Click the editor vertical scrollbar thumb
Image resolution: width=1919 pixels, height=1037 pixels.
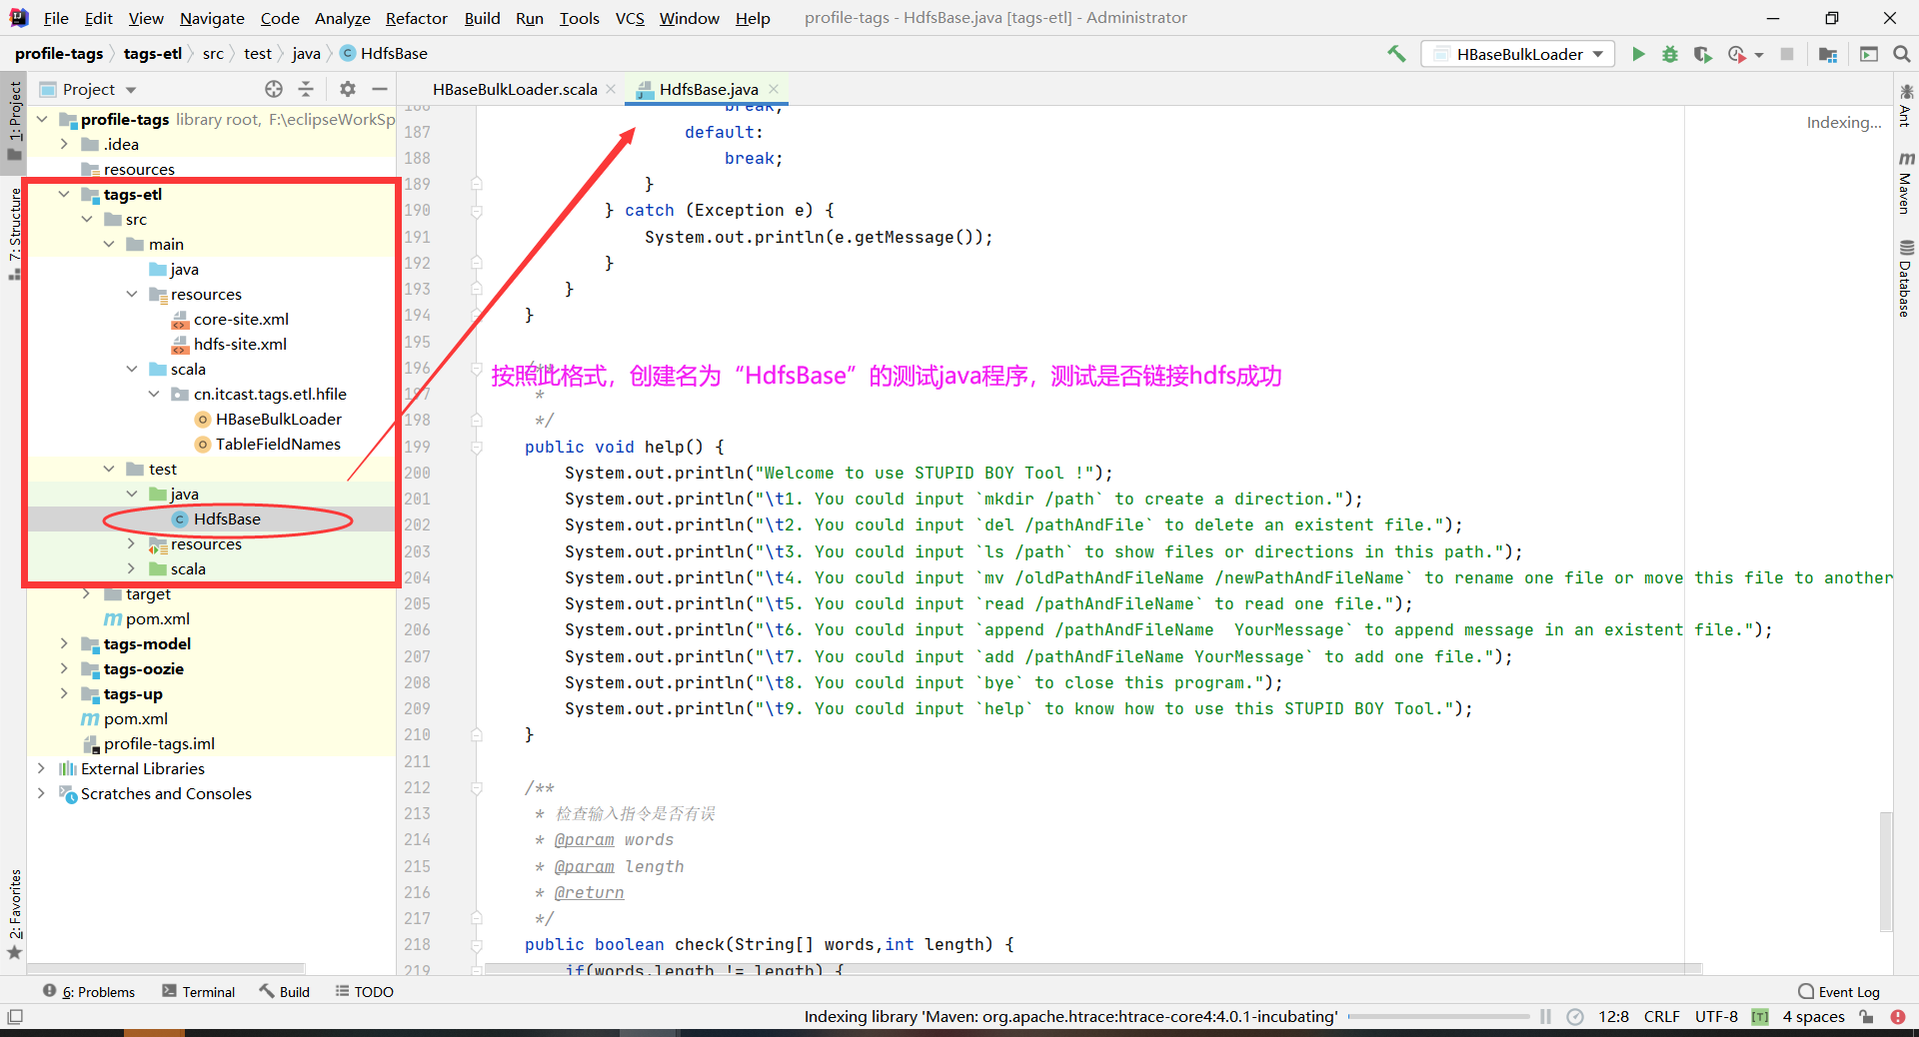point(1886,871)
